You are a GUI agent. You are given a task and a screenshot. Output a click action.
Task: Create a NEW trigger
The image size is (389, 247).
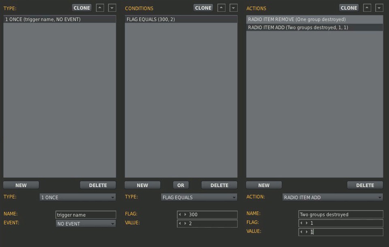21,185
